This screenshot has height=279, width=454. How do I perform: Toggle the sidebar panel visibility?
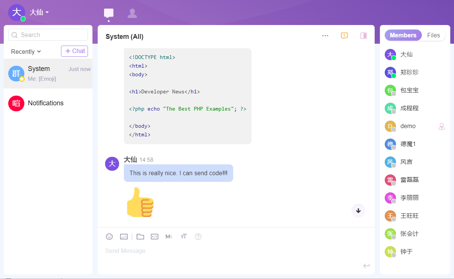click(x=363, y=35)
